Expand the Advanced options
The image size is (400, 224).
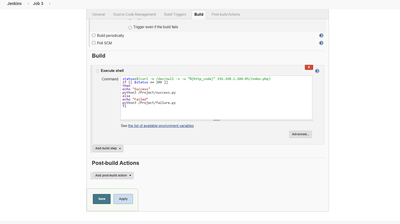300,134
